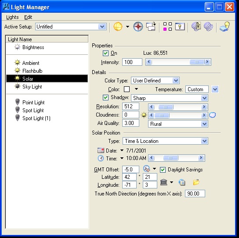This screenshot has height=238, width=239.
Task: Disable the Daylight Savings checkbox
Action: click(x=163, y=170)
